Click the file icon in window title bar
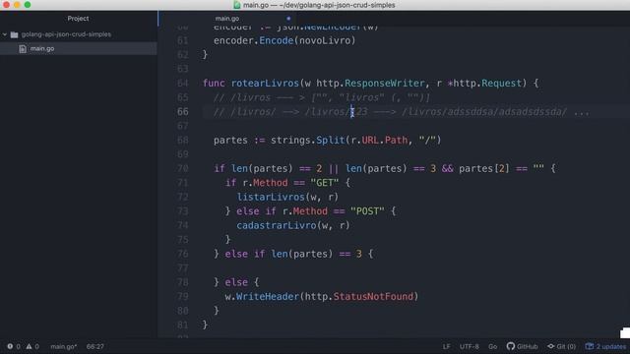 click(x=237, y=5)
